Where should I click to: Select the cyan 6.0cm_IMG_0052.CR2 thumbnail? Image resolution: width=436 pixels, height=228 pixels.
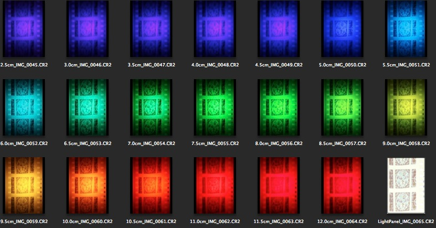[x=24, y=107]
